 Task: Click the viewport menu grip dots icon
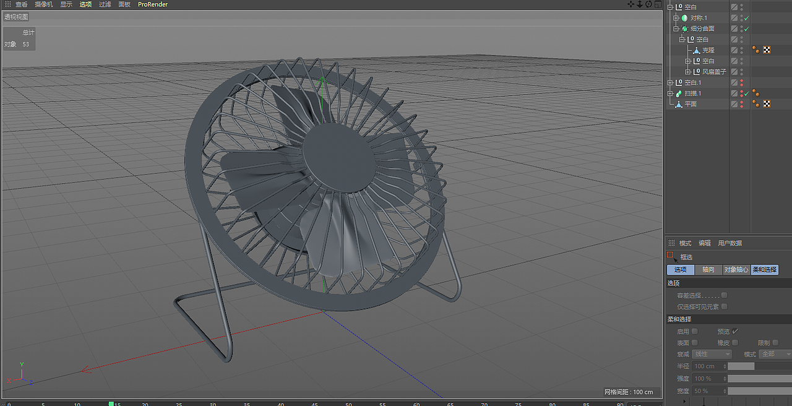(7, 4)
